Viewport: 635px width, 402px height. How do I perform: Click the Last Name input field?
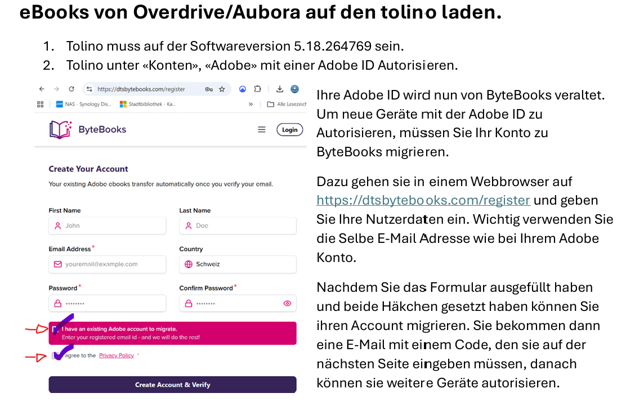(x=238, y=225)
